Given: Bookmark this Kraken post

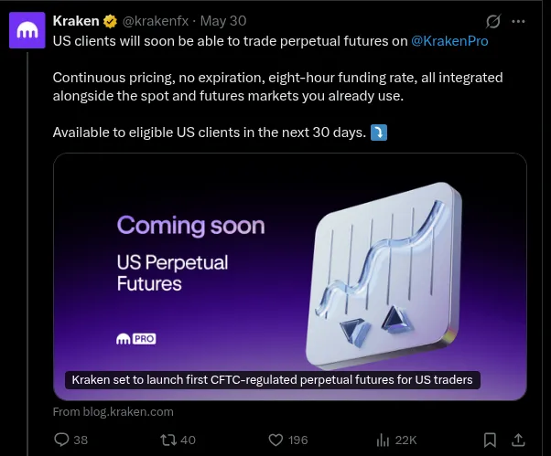Looking at the screenshot, I should pyautogui.click(x=490, y=440).
